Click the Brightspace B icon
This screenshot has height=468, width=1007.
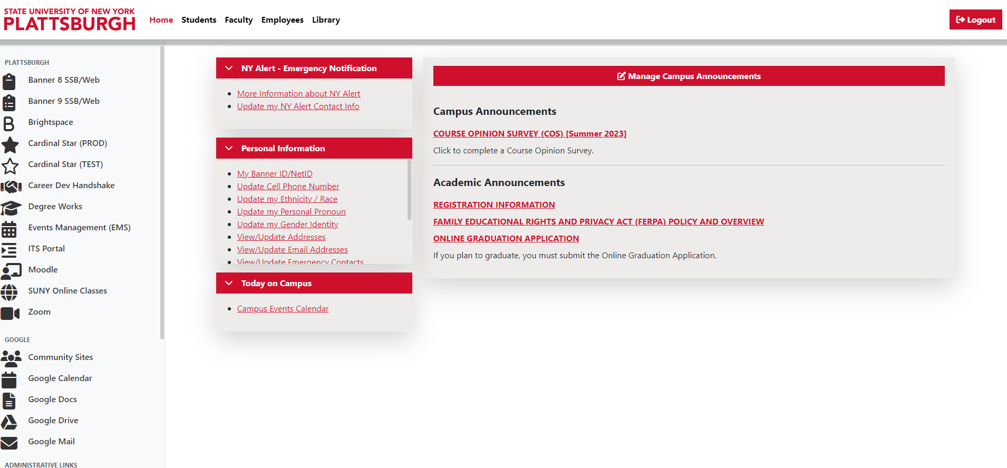tap(8, 124)
